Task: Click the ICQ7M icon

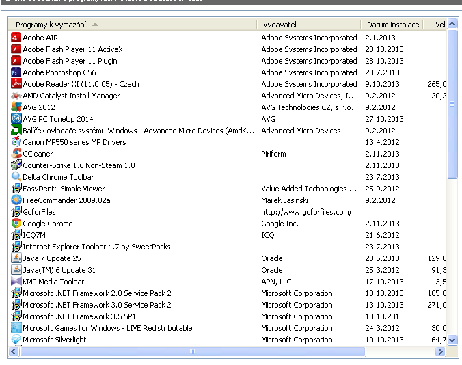Action: point(16,235)
